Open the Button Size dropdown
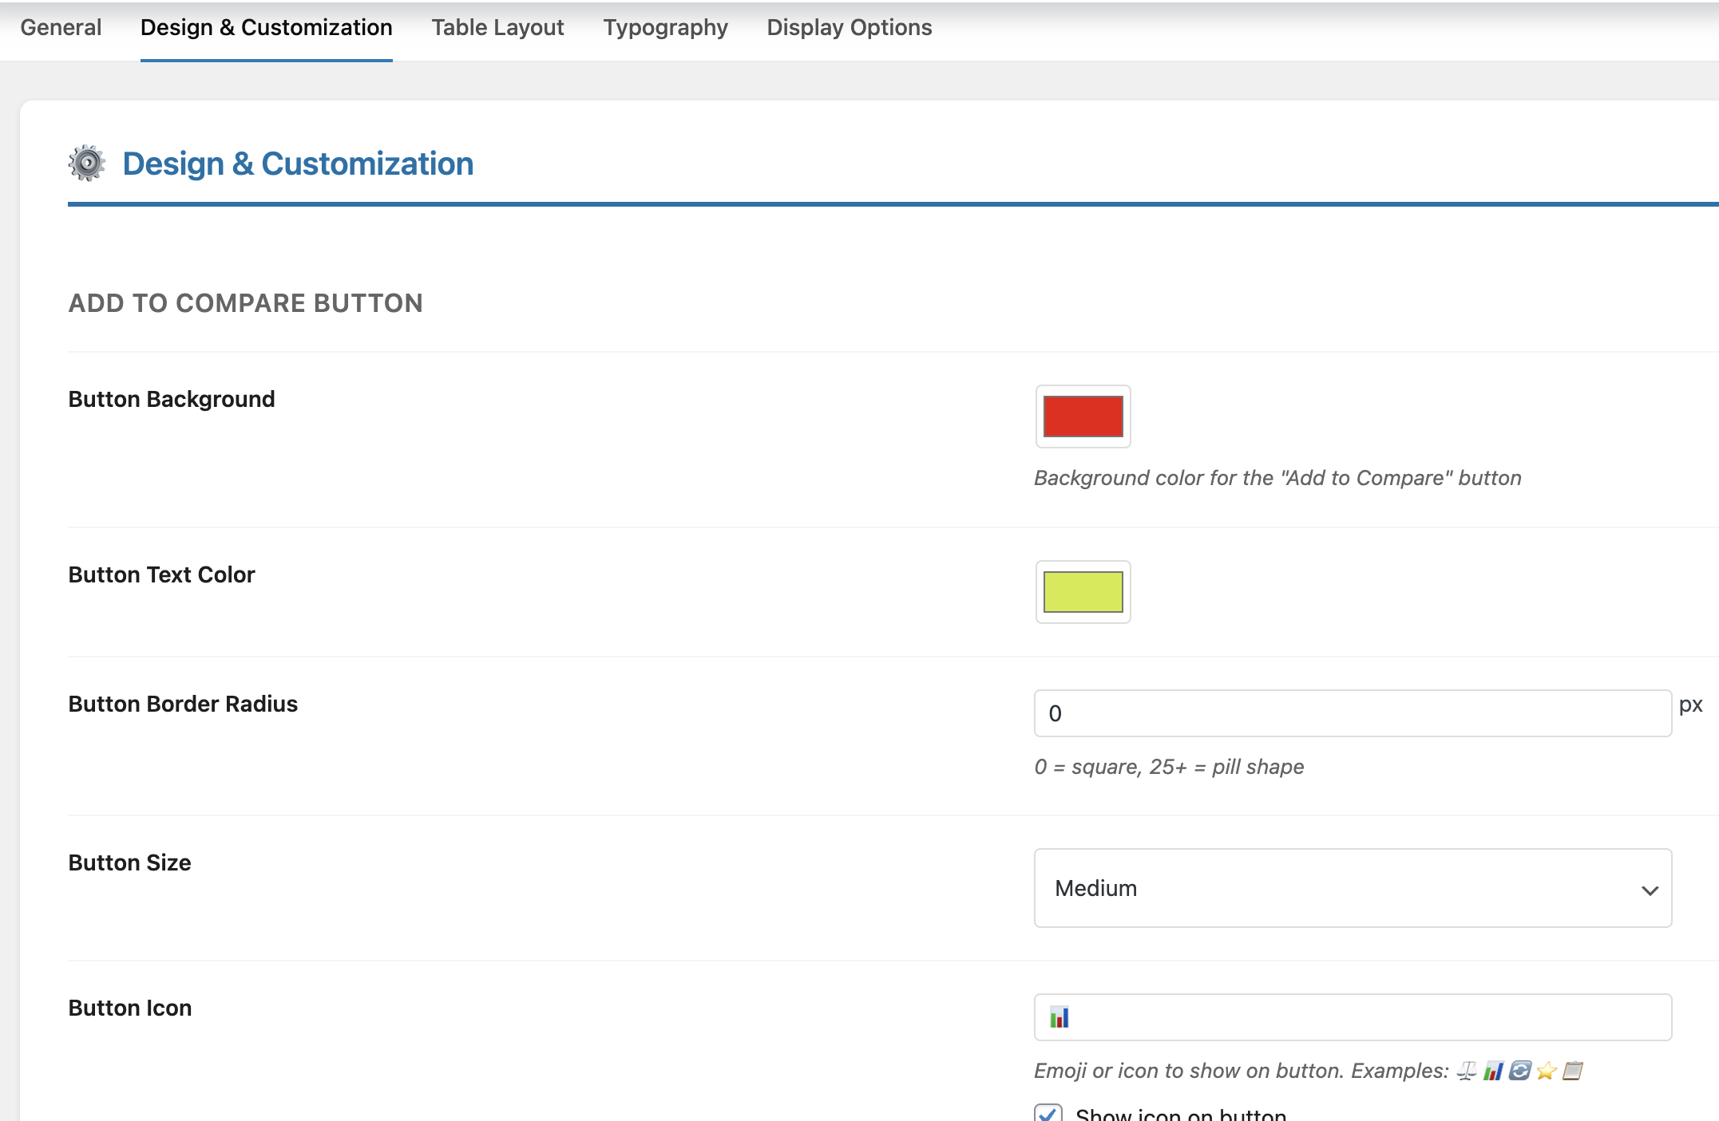The width and height of the screenshot is (1719, 1121). (1352, 888)
